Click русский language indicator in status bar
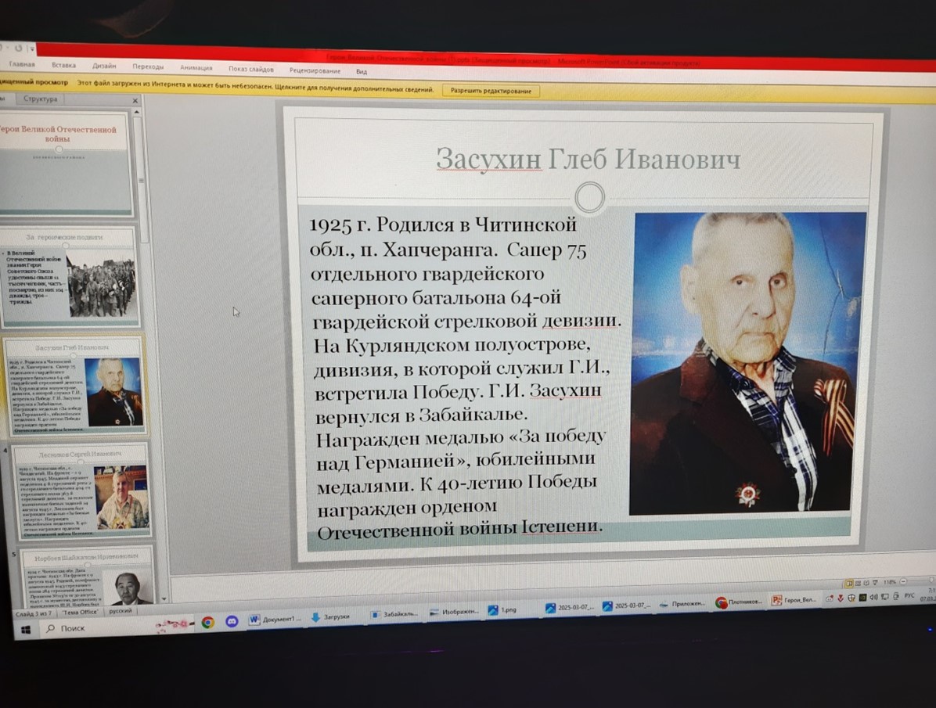Viewport: 936px width, 708px height. (121, 611)
